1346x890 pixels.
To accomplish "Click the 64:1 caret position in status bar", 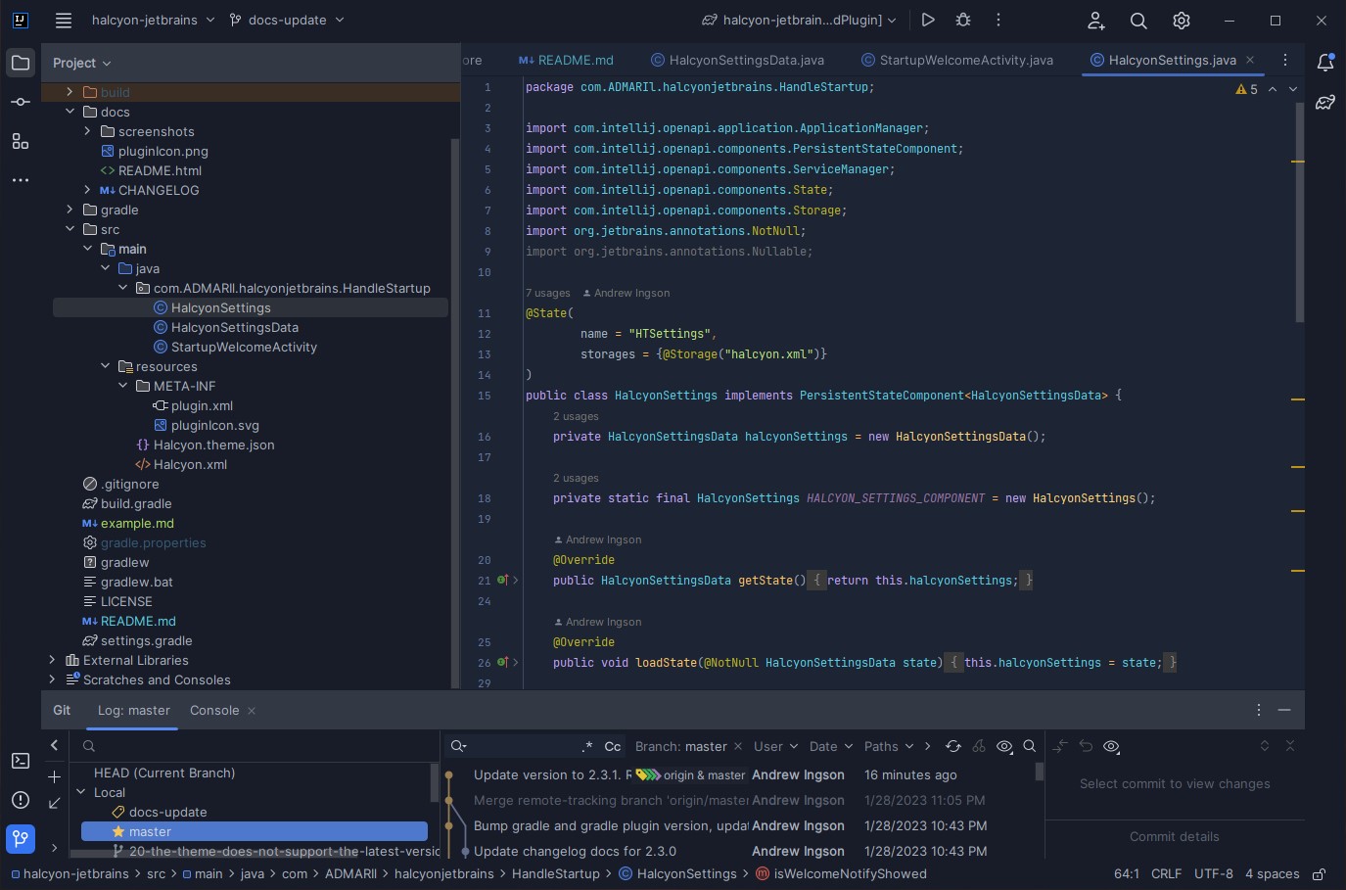I will [x=1127, y=873].
